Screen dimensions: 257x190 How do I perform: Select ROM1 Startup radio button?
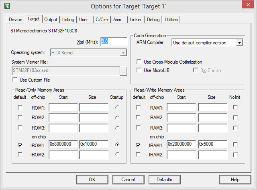click(x=117, y=108)
